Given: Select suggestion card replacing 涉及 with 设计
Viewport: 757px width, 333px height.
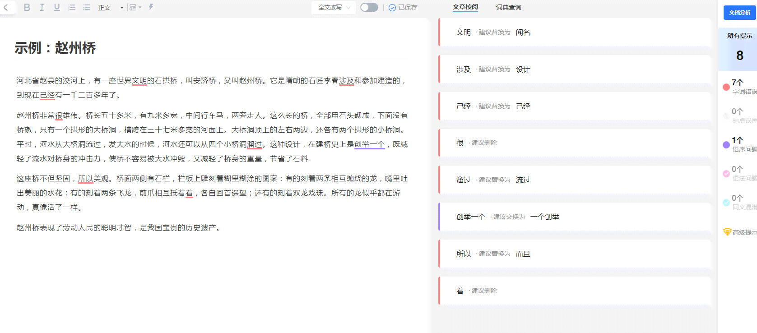Looking at the screenshot, I should 575,69.
